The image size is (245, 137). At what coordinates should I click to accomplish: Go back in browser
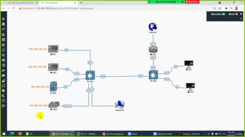(x=3, y=8)
